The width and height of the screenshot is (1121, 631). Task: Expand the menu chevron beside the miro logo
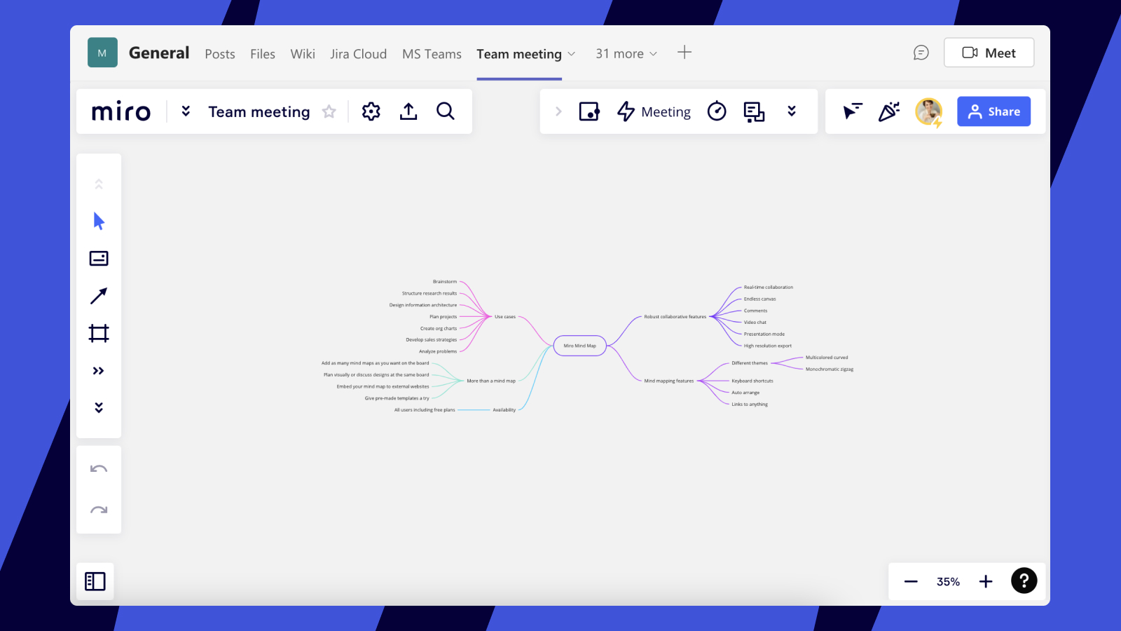[186, 111]
